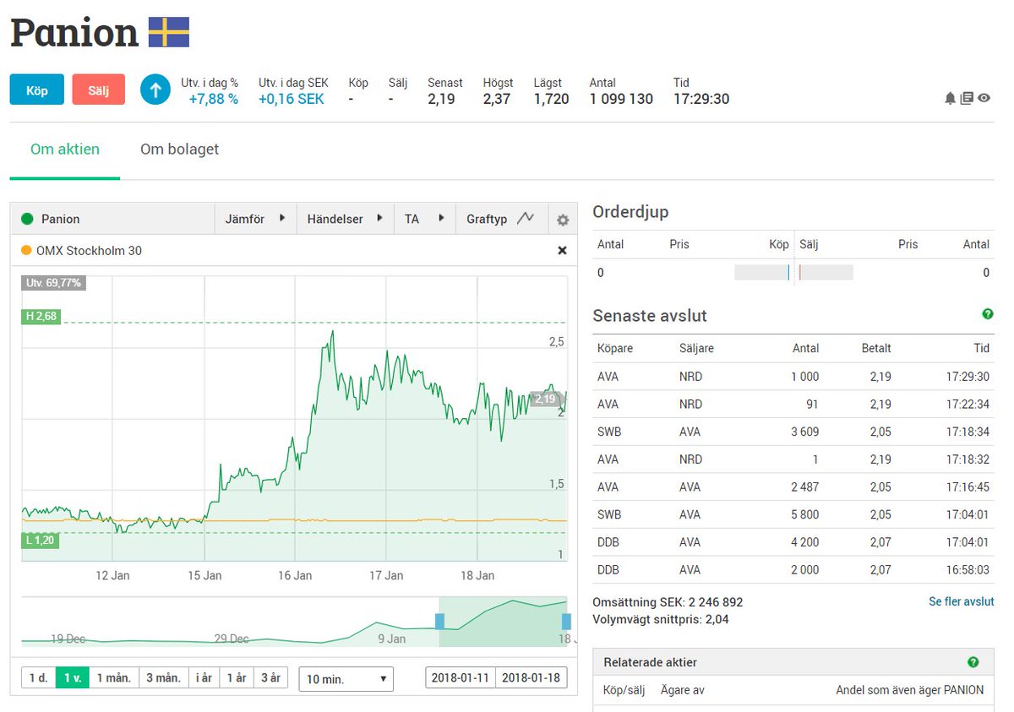This screenshot has height=712, width=1014.
Task: Click right range handle on overview chart
Action: click(x=566, y=622)
